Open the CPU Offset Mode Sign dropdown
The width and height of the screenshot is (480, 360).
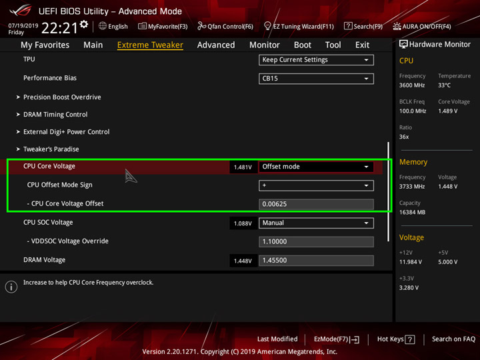tap(316, 185)
